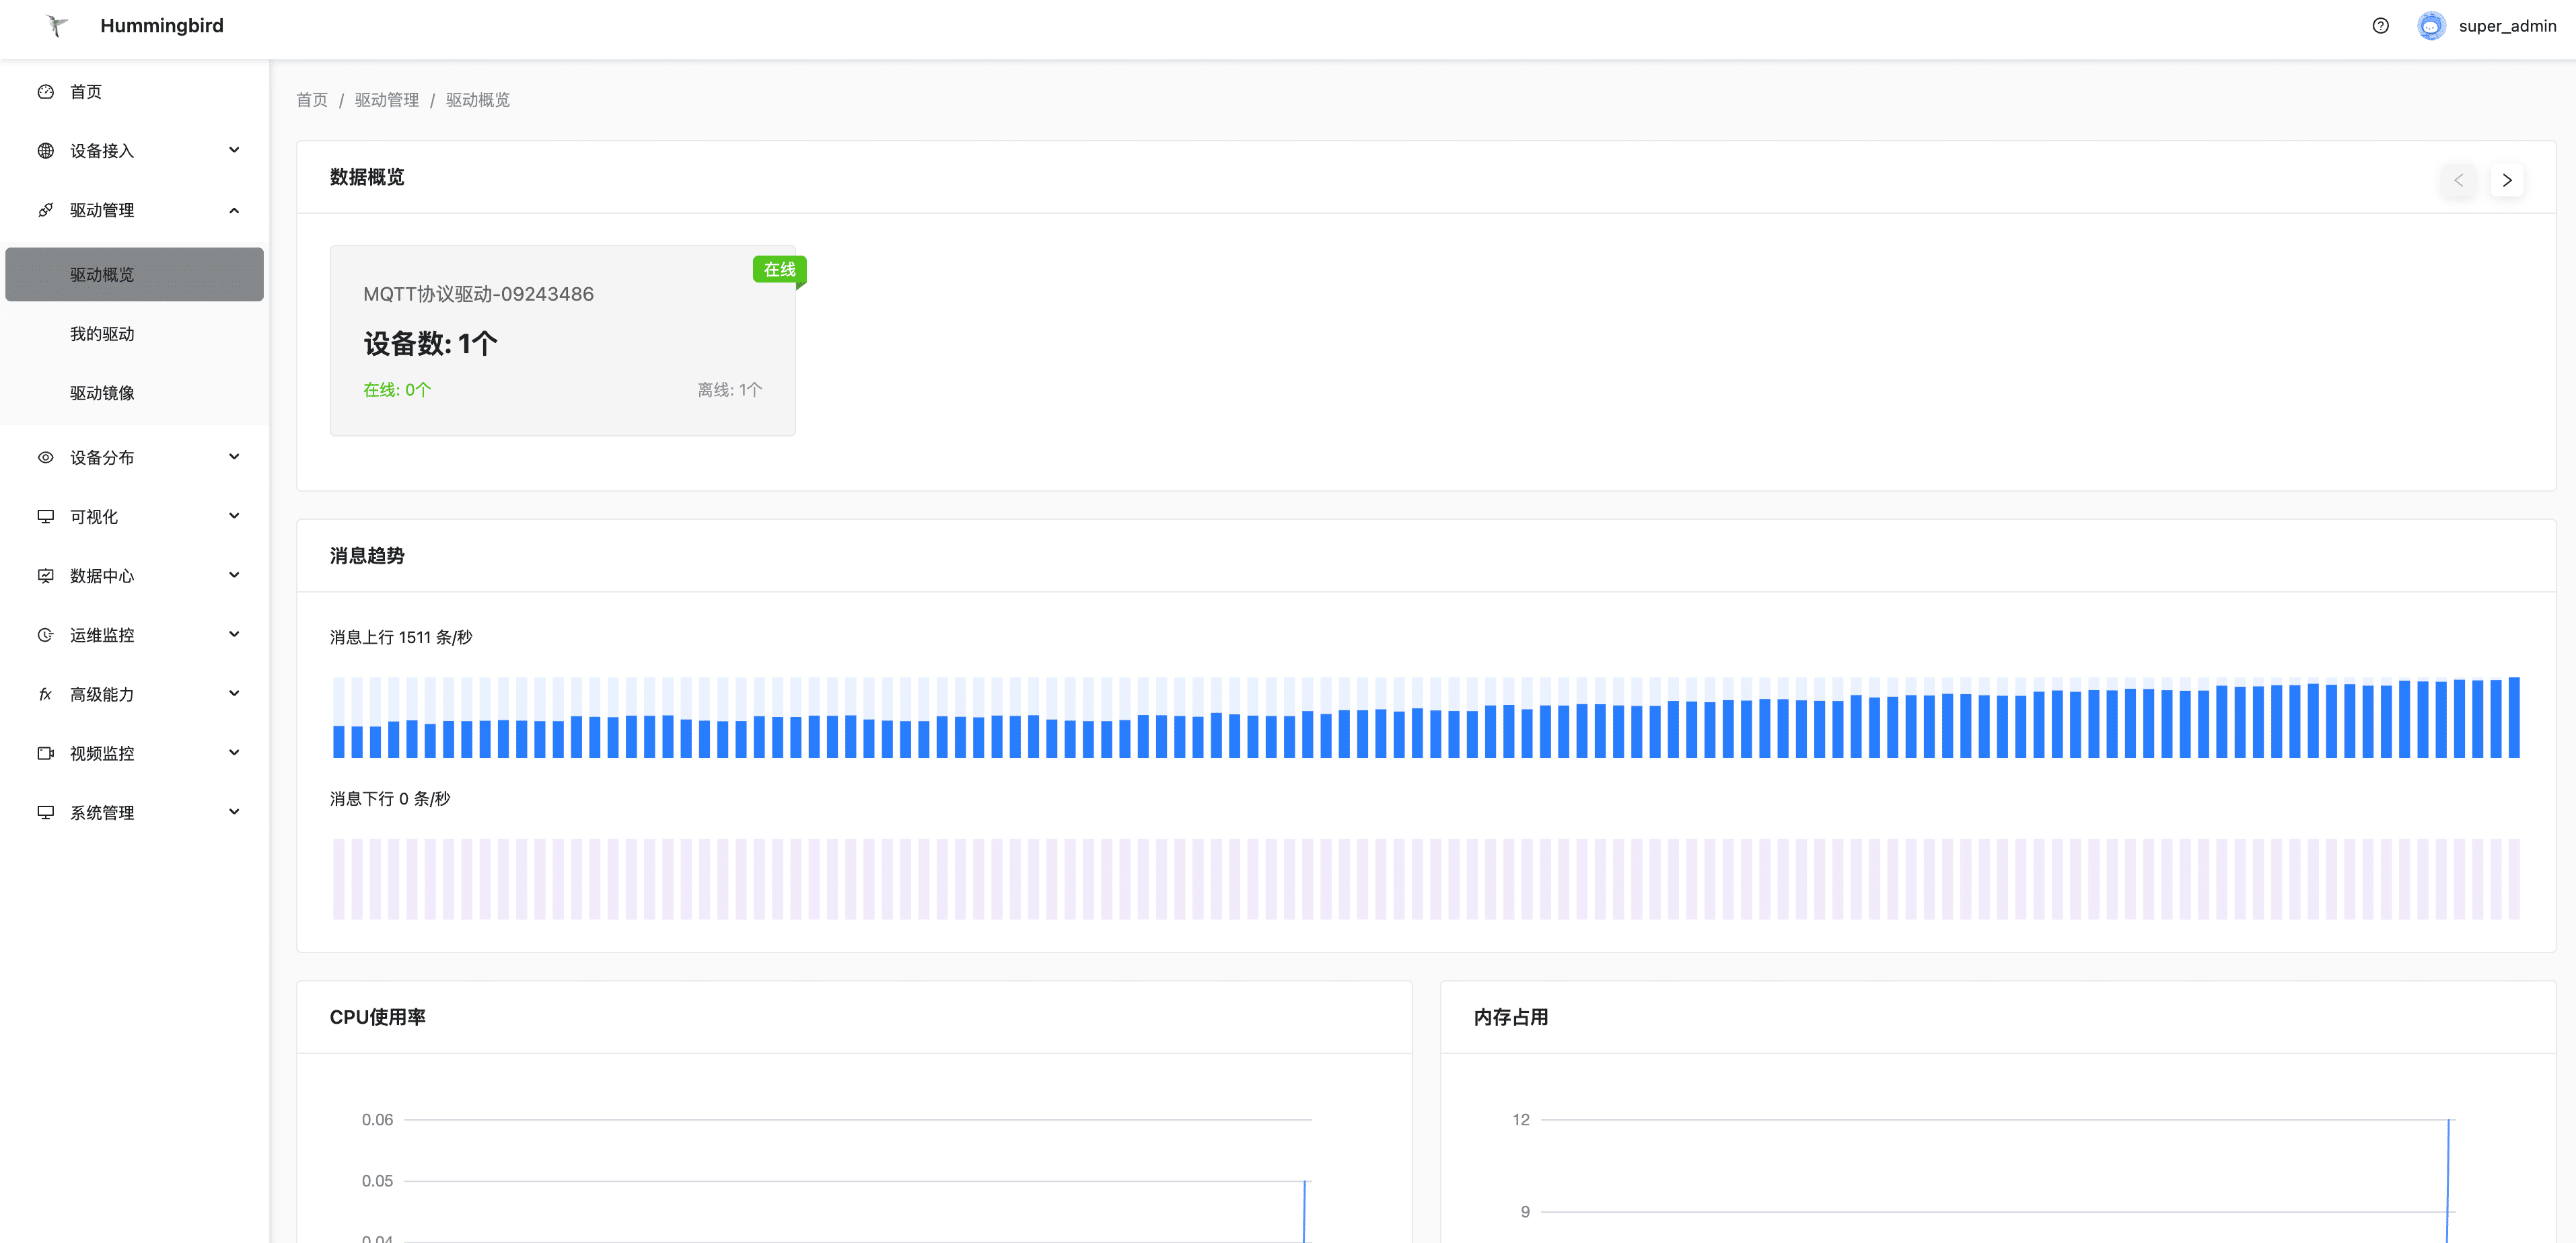Click the 消息下行 0 条/秒 label
The height and width of the screenshot is (1243, 2576).
pos(390,799)
